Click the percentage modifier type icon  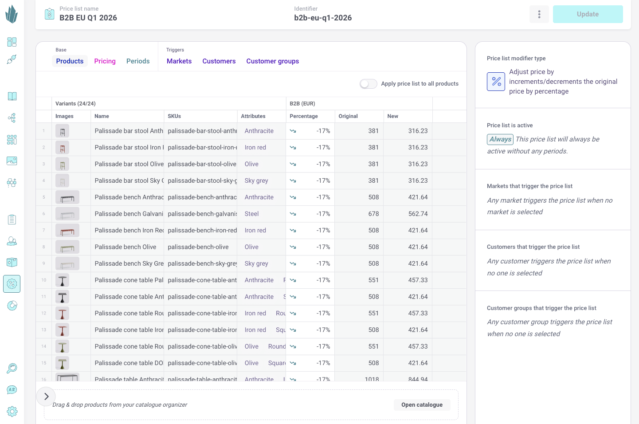pyautogui.click(x=496, y=82)
